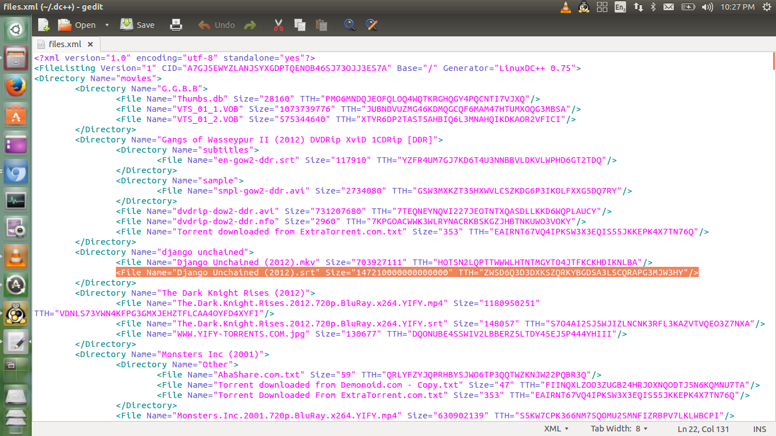The image size is (776, 436).
Task: Click the Redo arrow icon
Action: [x=249, y=25]
